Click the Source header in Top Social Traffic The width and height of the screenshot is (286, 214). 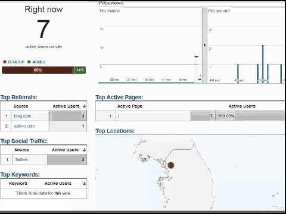click(22, 150)
